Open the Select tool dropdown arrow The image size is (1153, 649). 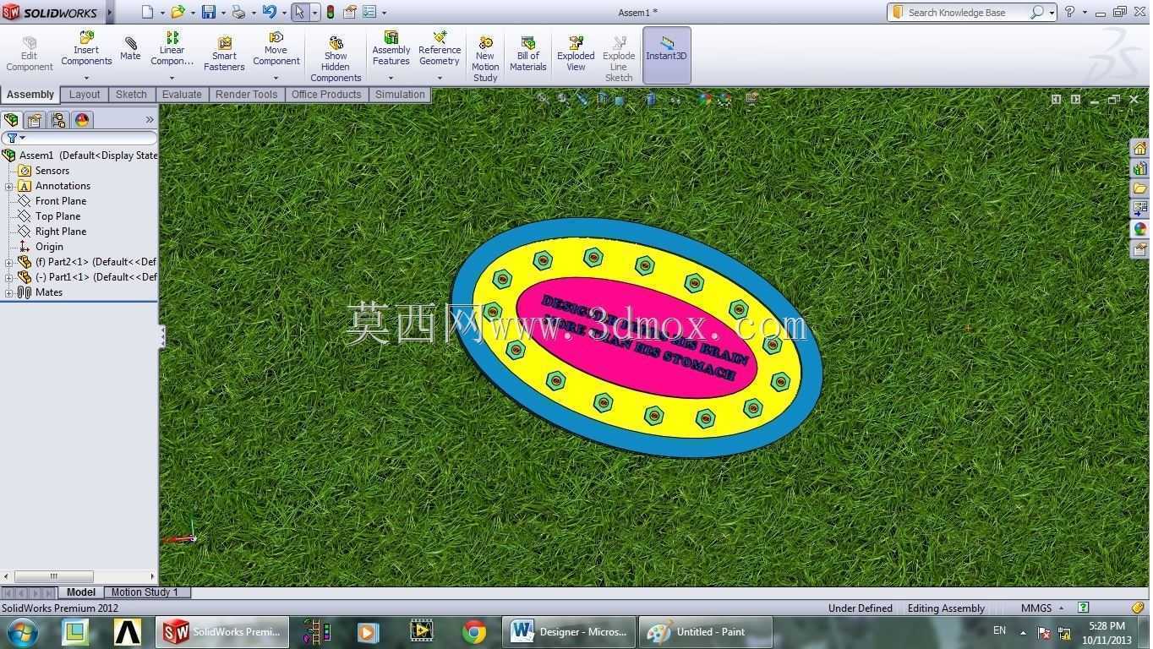[314, 13]
